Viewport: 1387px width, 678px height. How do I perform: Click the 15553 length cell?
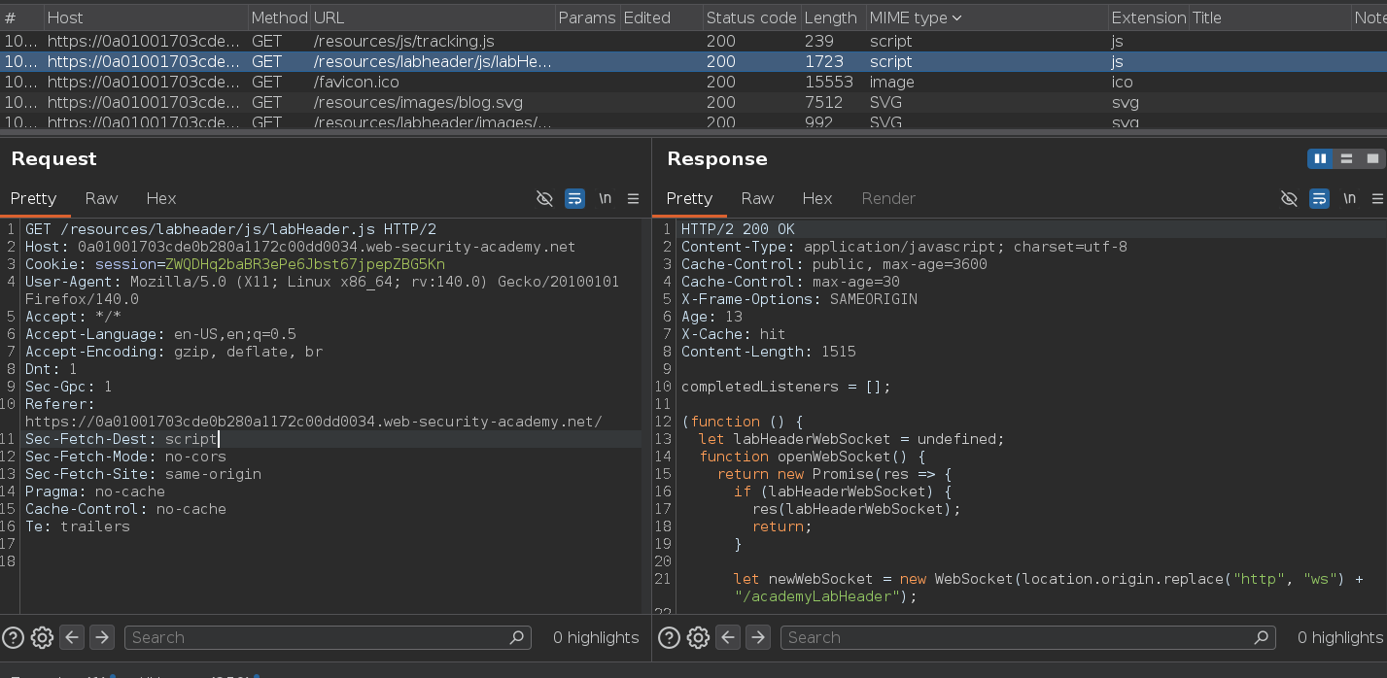[829, 82]
